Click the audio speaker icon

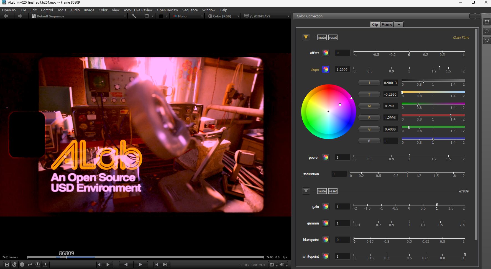[x=282, y=265]
